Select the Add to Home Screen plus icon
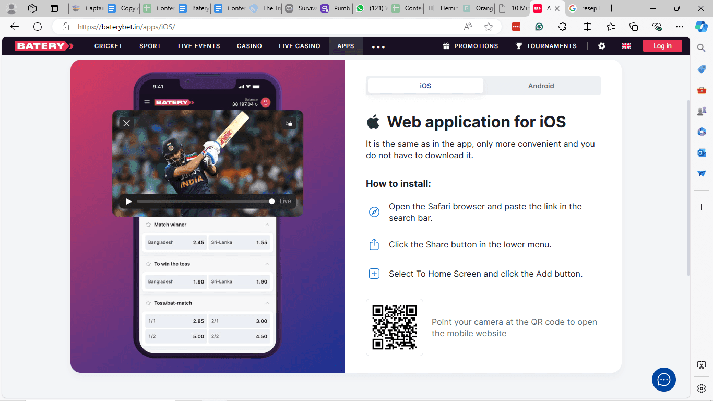The width and height of the screenshot is (713, 401). click(374, 273)
